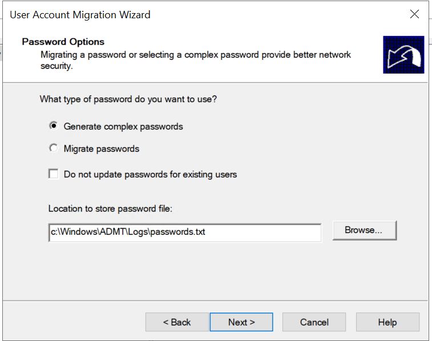Screen dimensions: 432x341
Task: Open Browse for password file location
Action: [364, 230]
